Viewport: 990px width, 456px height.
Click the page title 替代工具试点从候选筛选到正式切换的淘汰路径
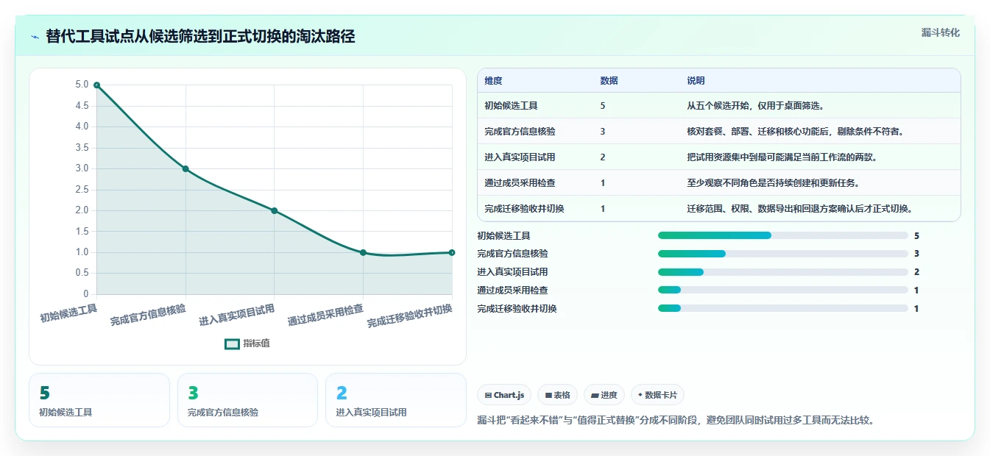(x=200, y=36)
